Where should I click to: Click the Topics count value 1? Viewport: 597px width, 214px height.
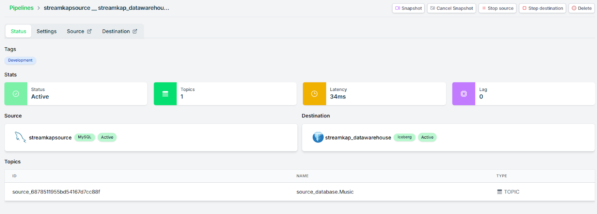coord(182,97)
